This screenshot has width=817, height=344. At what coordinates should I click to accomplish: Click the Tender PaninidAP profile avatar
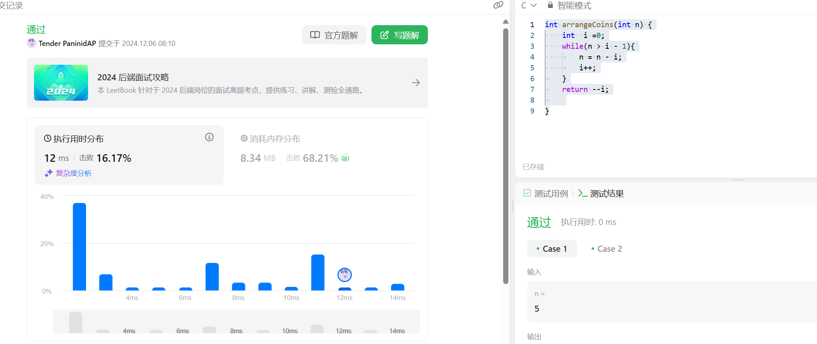click(x=32, y=43)
